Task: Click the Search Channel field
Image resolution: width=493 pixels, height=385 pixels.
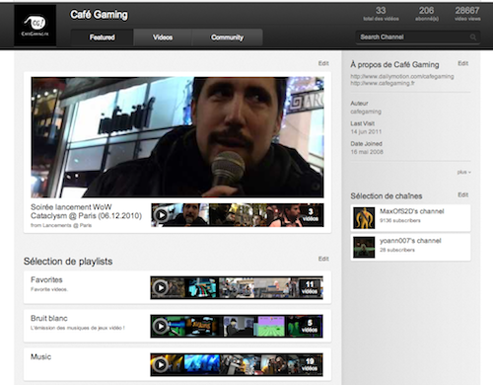Action: pyautogui.click(x=417, y=38)
